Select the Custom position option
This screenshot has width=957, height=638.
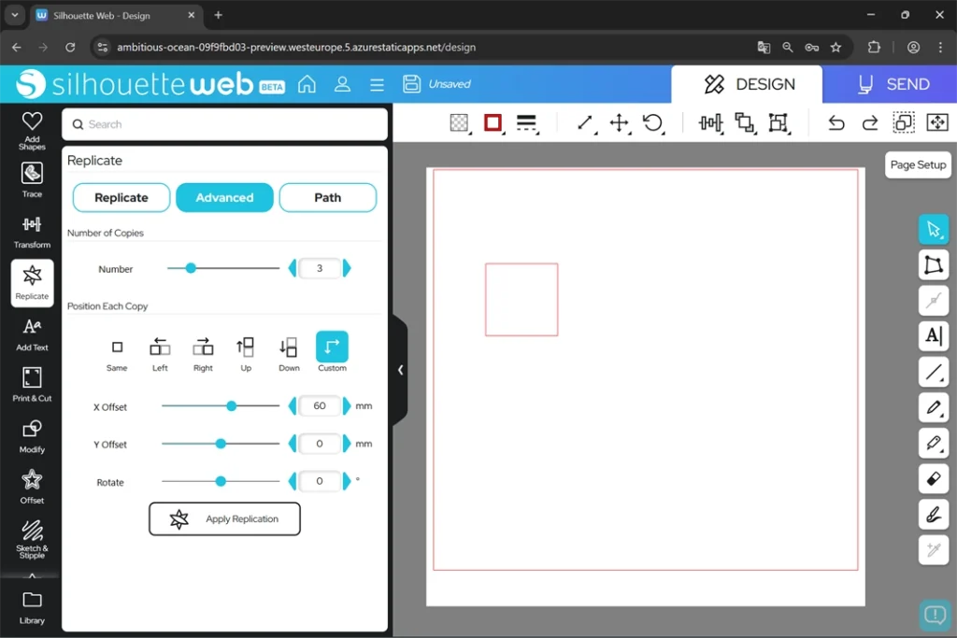332,352
